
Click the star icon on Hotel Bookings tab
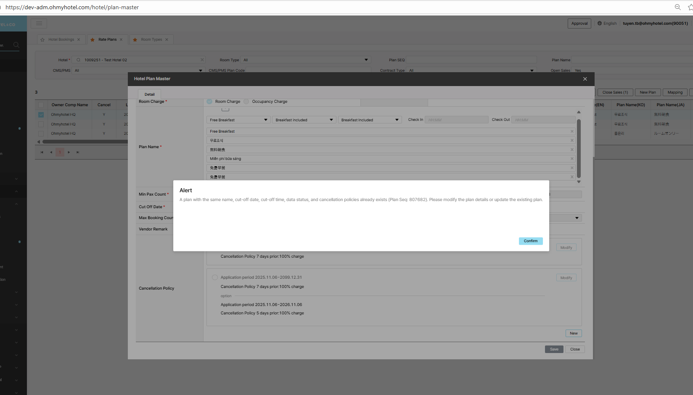tap(42, 40)
